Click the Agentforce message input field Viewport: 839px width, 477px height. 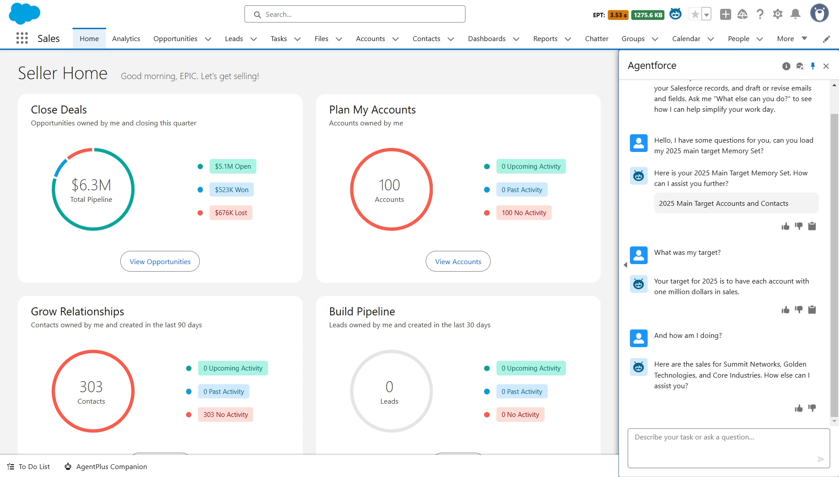tap(728, 448)
